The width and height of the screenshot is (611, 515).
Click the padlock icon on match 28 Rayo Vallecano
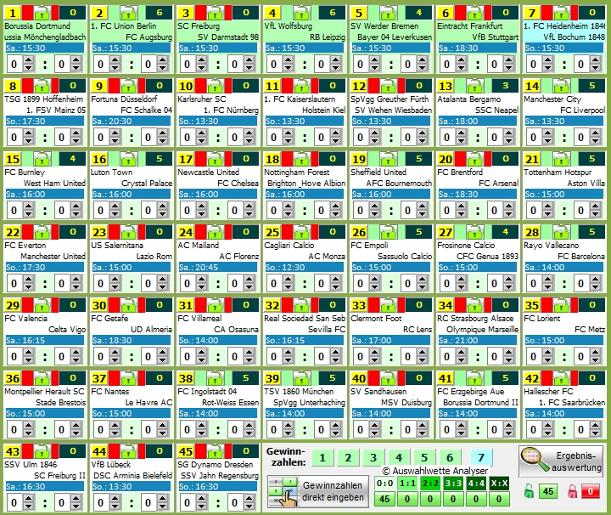coord(561,233)
